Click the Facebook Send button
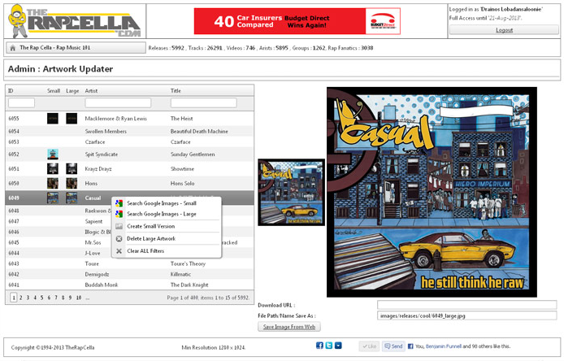Screen dimensions: 564x361 (x=393, y=346)
